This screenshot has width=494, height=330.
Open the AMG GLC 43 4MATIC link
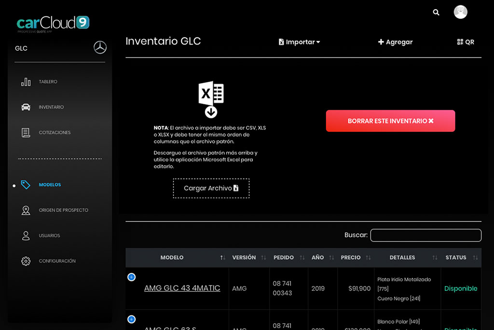[182, 288]
